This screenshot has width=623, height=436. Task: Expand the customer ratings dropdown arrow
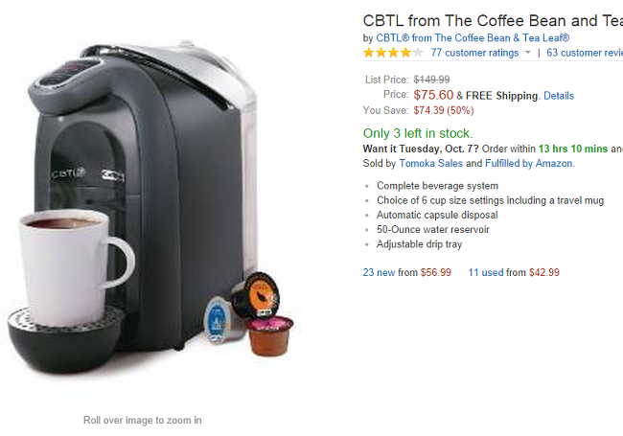528,53
